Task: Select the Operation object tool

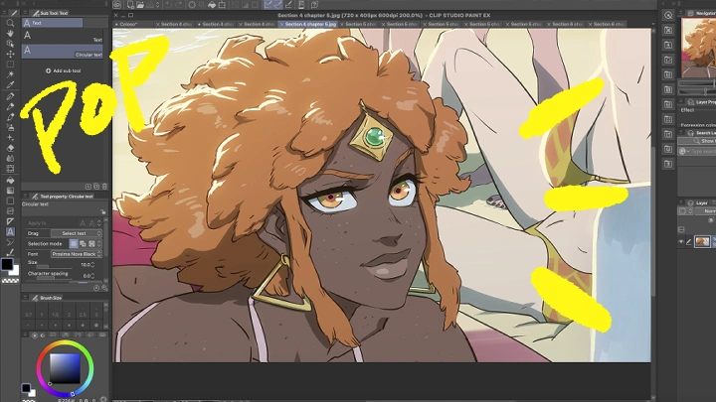Action: [x=10, y=44]
